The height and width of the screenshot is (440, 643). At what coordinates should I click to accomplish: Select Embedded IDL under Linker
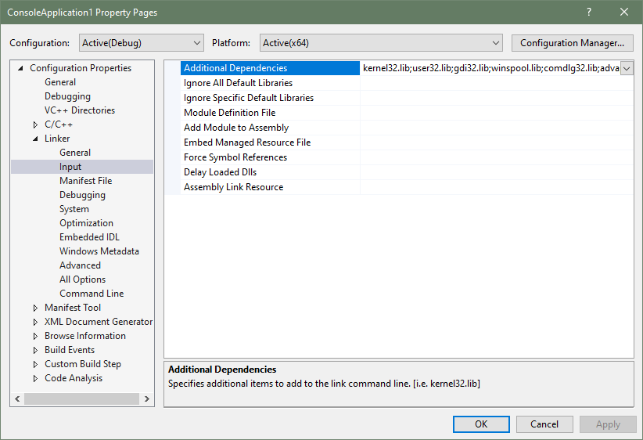89,236
